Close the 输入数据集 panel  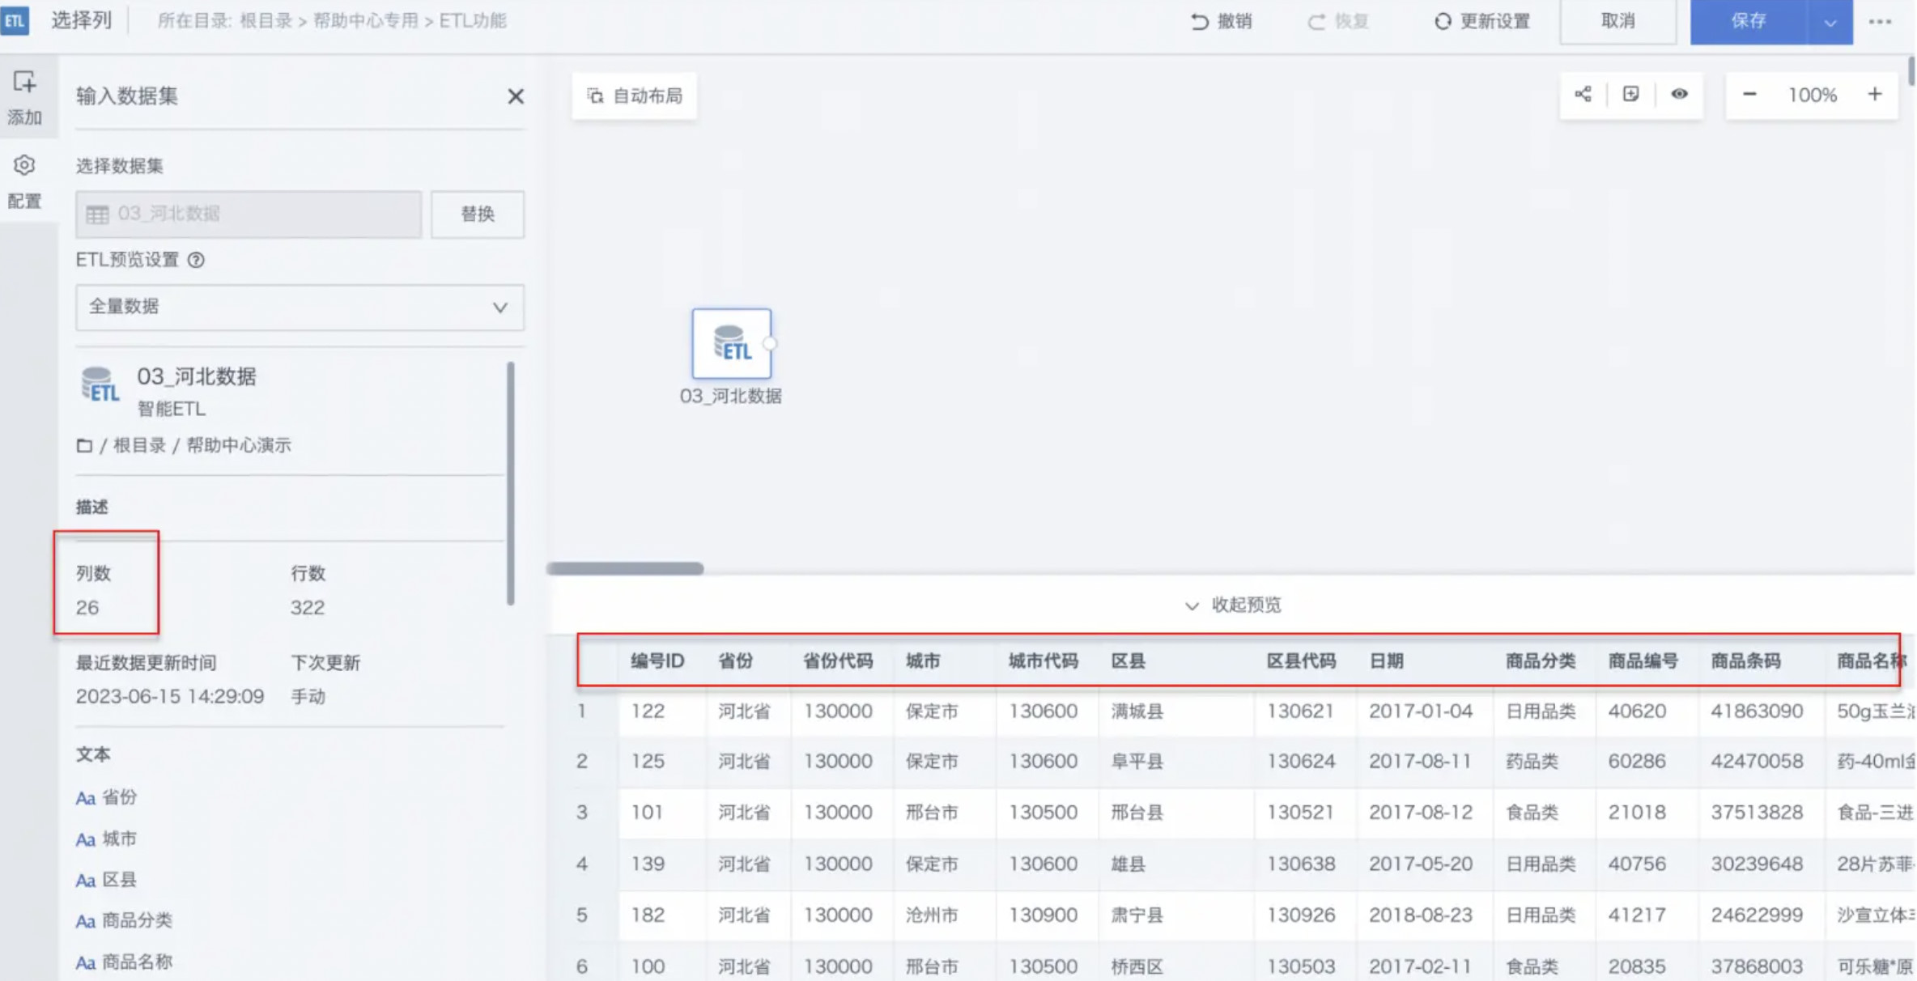click(x=516, y=96)
